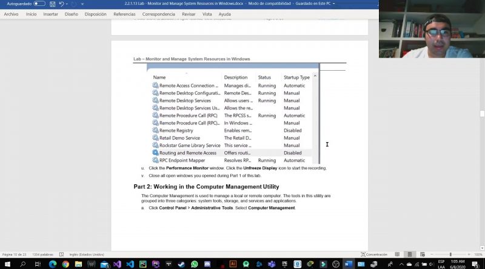Open Visual Studio Code from taskbar
The height and width of the screenshot is (269, 485).
(x=130, y=264)
